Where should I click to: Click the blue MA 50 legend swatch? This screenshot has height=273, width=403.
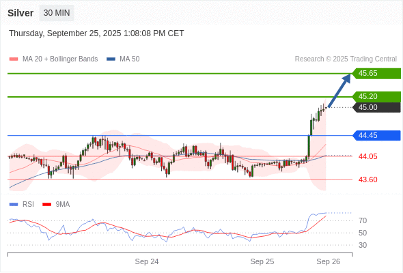pyautogui.click(x=111, y=59)
